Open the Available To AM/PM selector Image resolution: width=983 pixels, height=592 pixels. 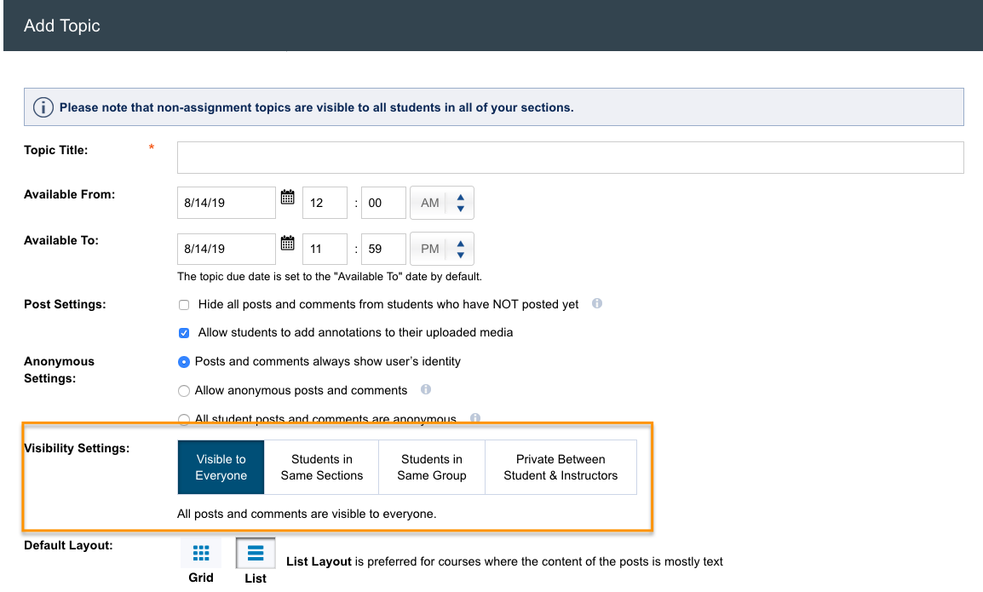pyautogui.click(x=442, y=249)
